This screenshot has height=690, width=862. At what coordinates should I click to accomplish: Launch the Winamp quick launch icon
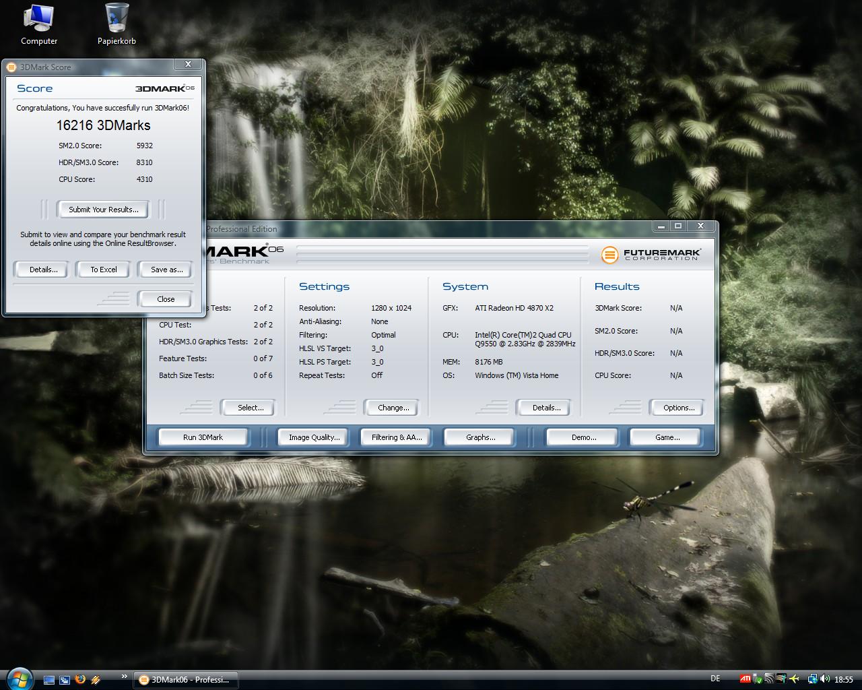[96, 680]
